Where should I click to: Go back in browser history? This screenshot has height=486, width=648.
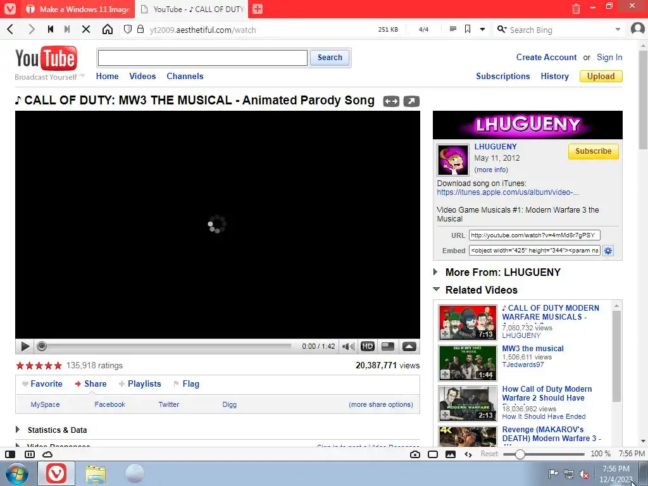click(11, 29)
